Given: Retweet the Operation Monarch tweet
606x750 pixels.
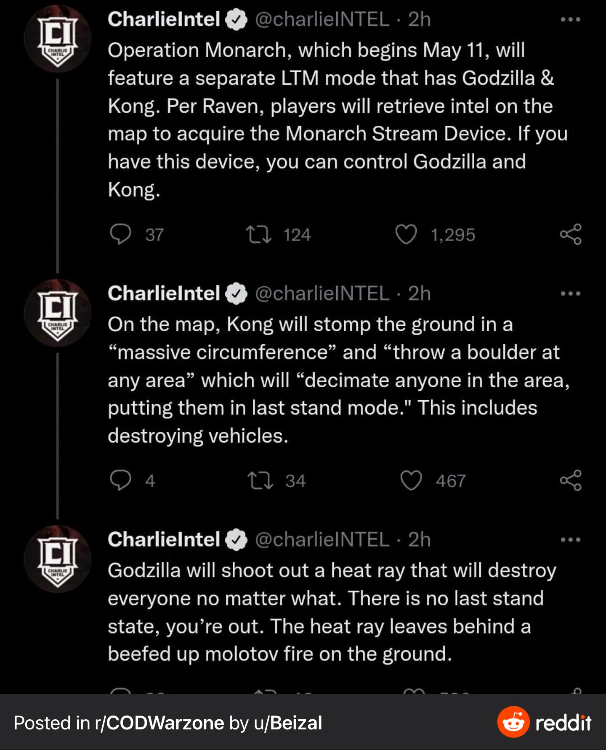Looking at the screenshot, I should click(x=258, y=234).
